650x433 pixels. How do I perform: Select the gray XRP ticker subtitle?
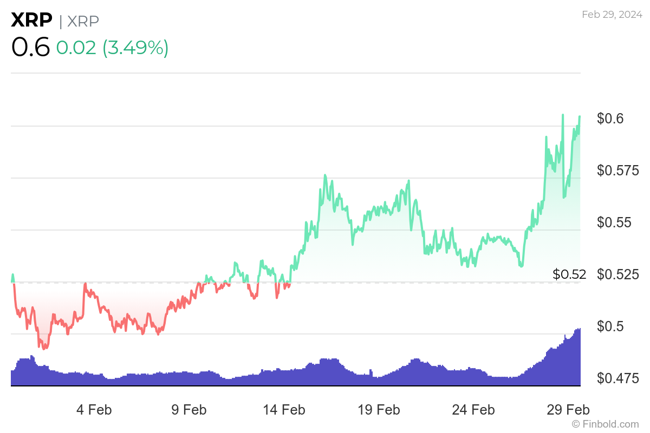click(83, 21)
